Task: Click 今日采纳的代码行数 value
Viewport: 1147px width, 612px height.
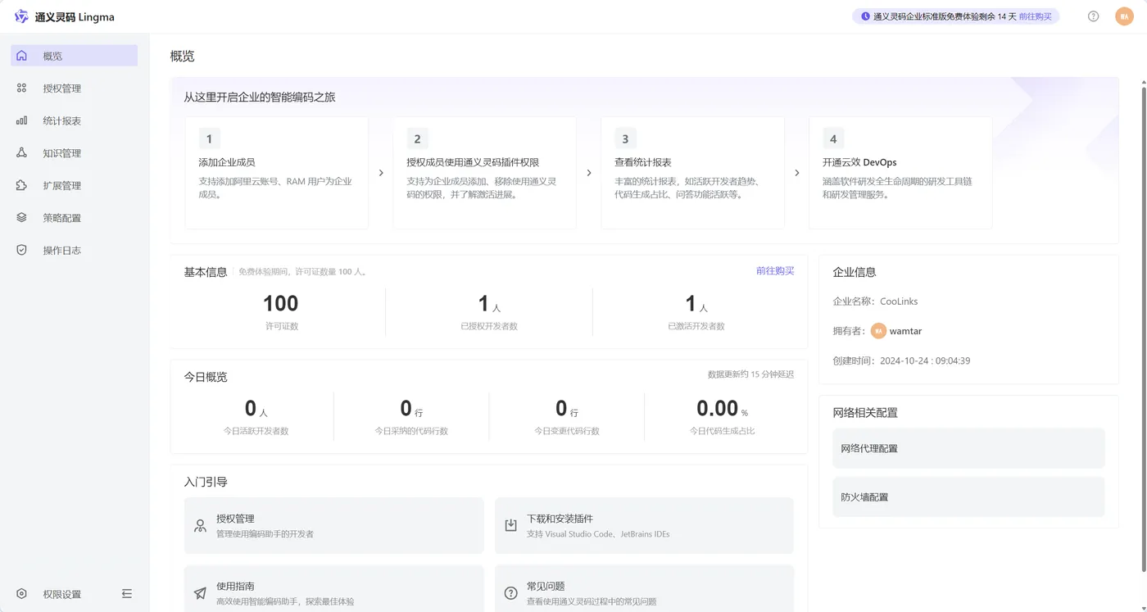Action: coord(411,408)
